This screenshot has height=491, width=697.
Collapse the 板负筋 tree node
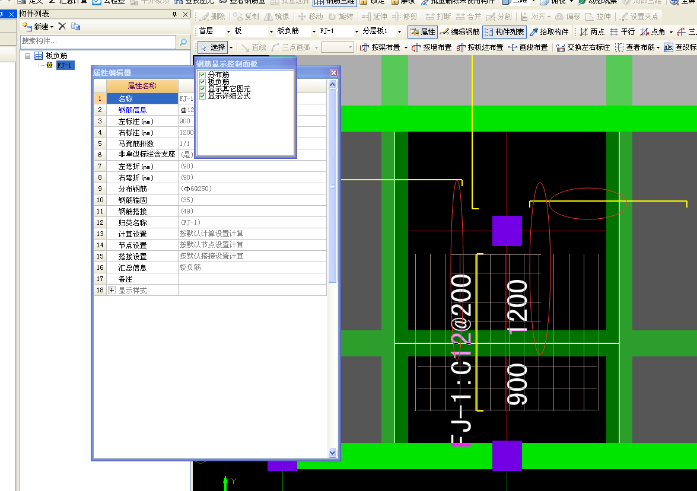tap(27, 56)
